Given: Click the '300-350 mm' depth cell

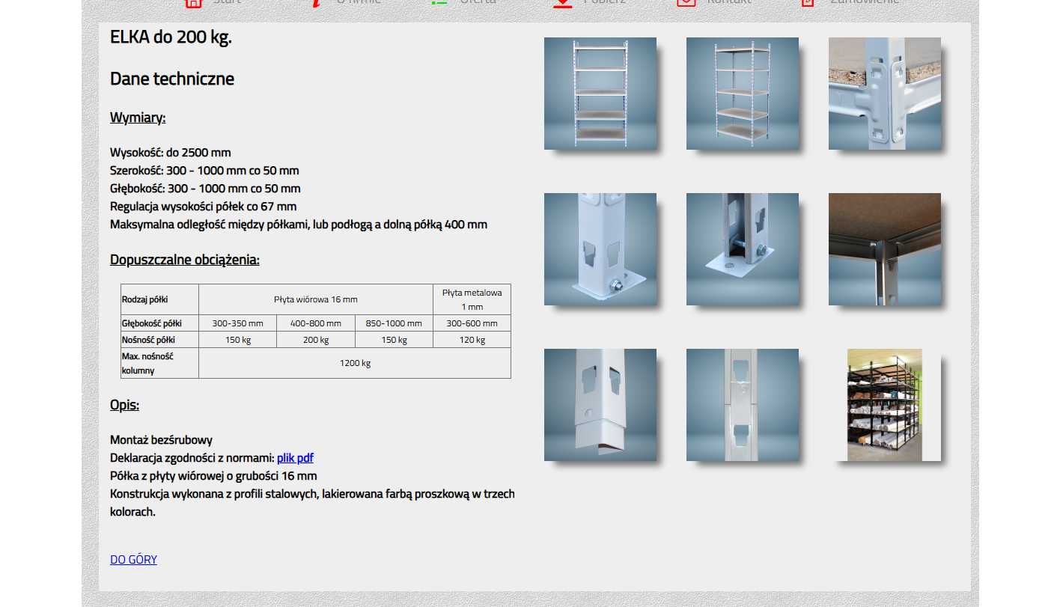Looking at the screenshot, I should (x=238, y=323).
